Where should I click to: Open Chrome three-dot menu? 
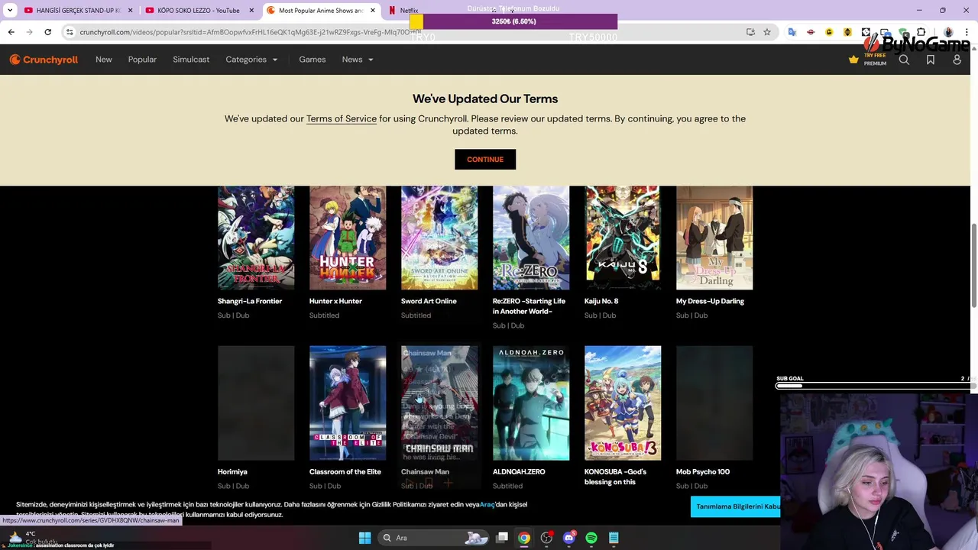pos(967,32)
